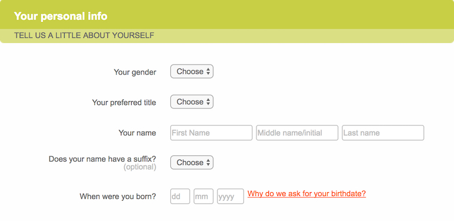Click the 'Your name' label

pyautogui.click(x=137, y=133)
